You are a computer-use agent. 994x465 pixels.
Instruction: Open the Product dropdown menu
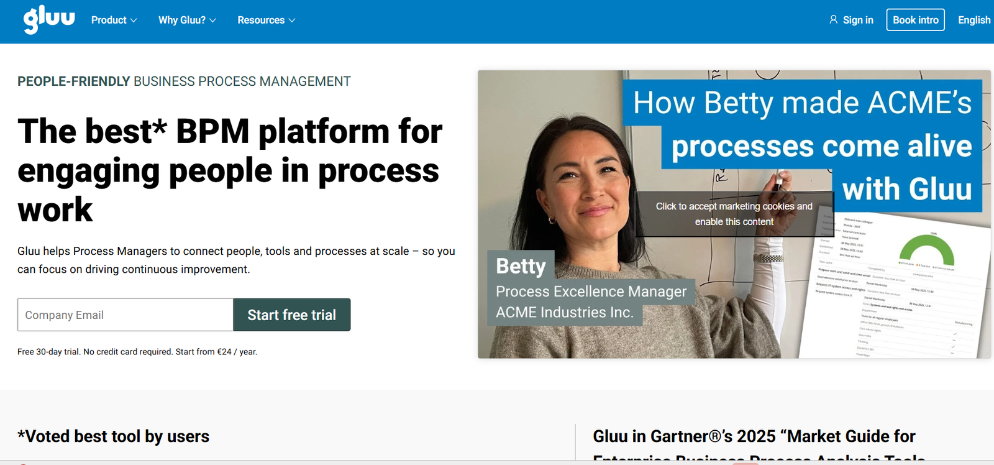click(x=109, y=20)
